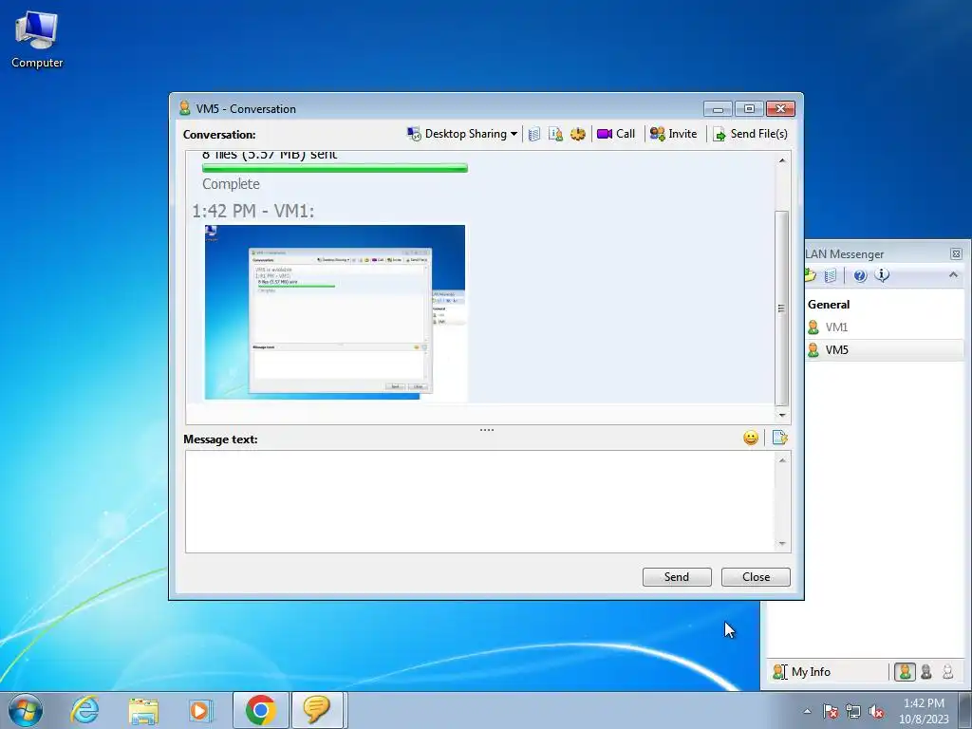Viewport: 972px width, 729px height.
Task: Send the message with Send button
Action: pyautogui.click(x=677, y=577)
